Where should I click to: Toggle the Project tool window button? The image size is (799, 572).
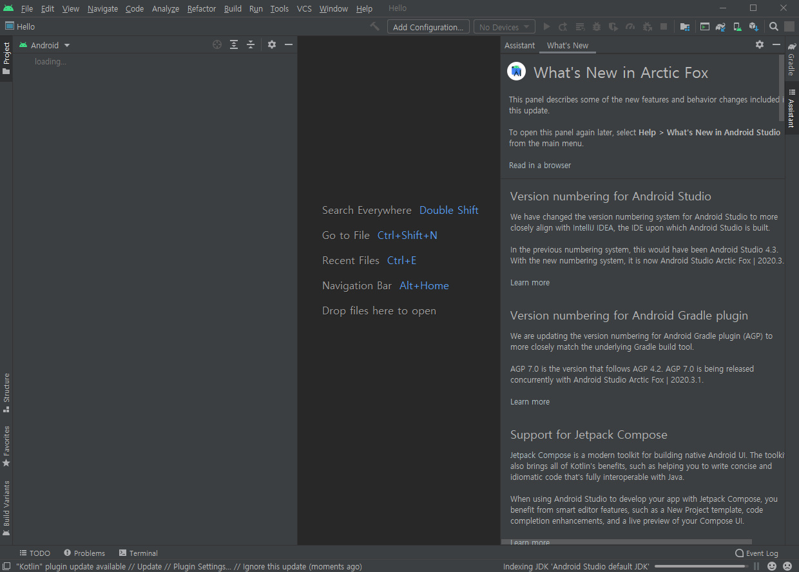pyautogui.click(x=6, y=59)
